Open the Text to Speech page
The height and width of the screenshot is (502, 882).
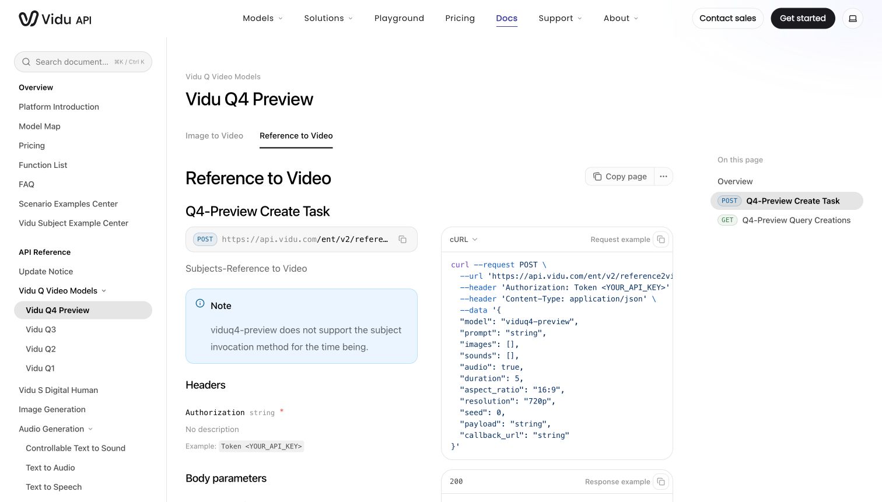point(54,487)
